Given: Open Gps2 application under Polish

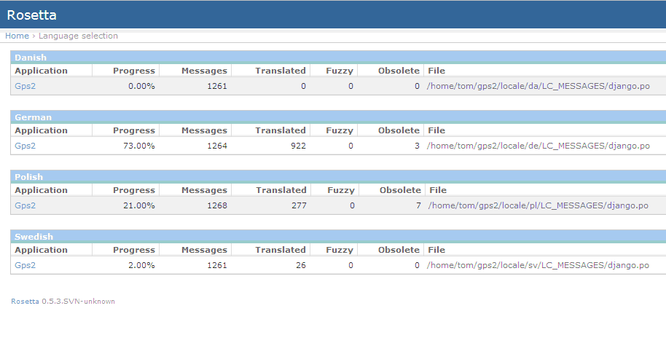Looking at the screenshot, I should (25, 205).
